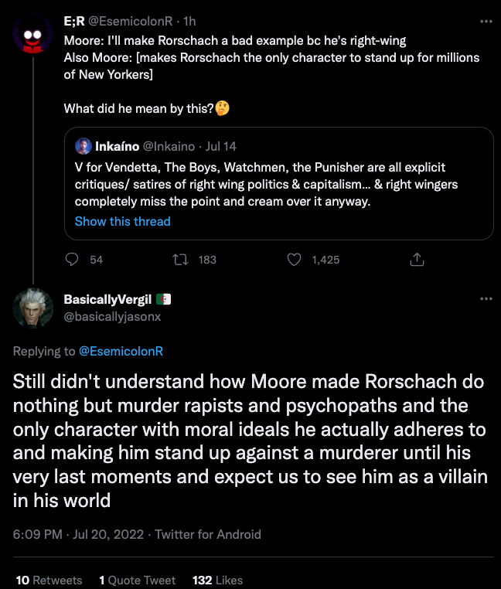Screen dimensions: 501x589
Task: View the 10 Retweets list
Action: pyautogui.click(x=49, y=580)
